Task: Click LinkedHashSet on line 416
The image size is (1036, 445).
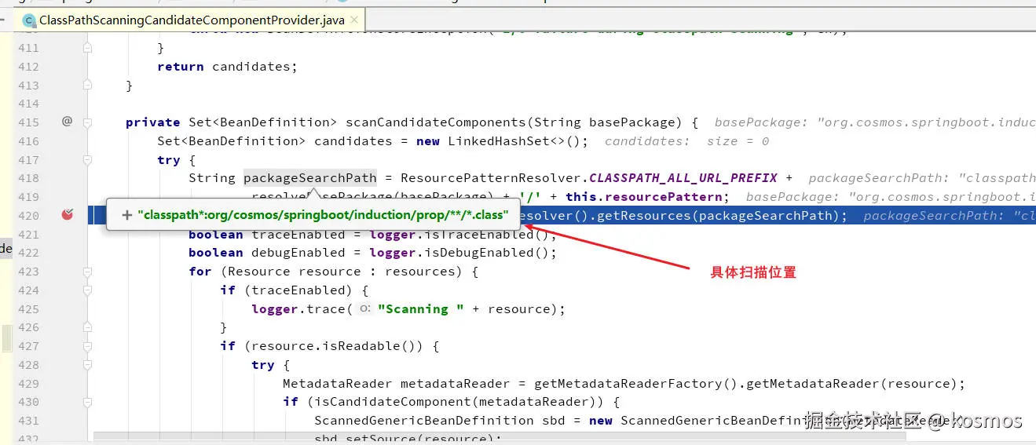Action: (x=499, y=141)
